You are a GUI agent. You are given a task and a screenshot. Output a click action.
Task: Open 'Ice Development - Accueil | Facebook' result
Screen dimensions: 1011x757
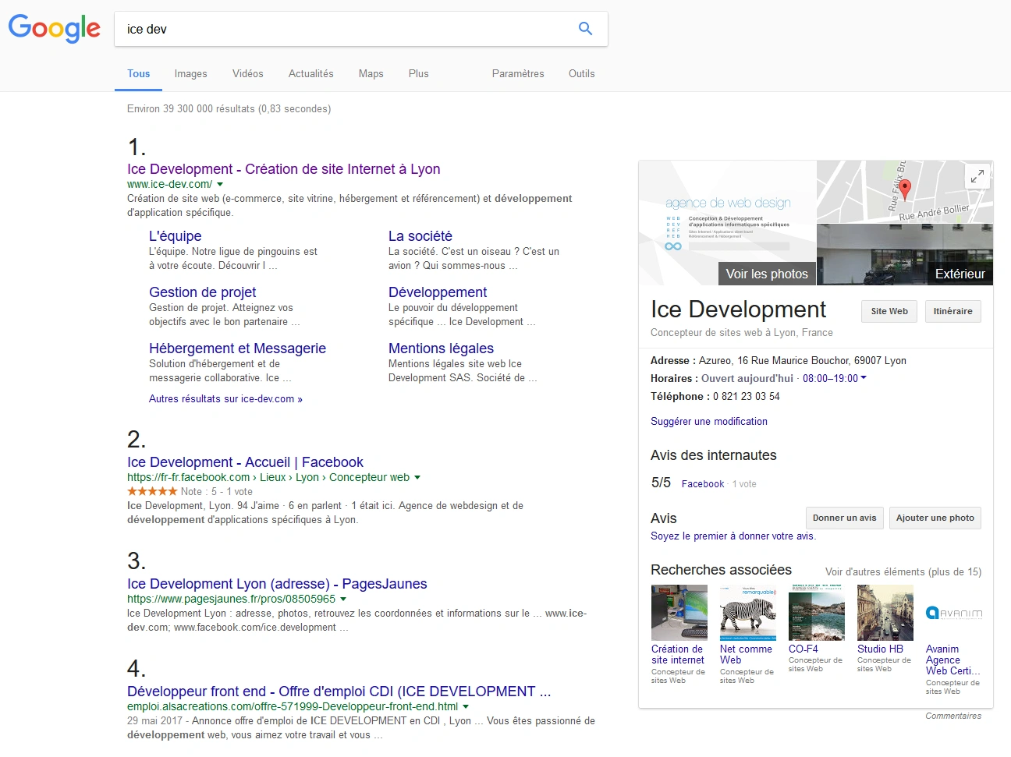coord(245,462)
